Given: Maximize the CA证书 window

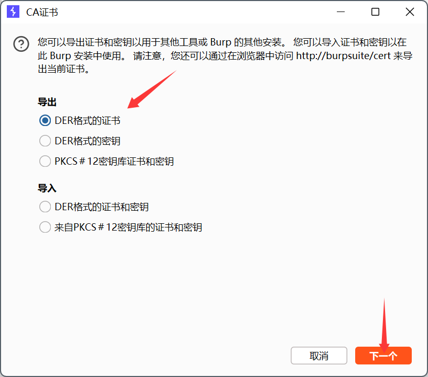Looking at the screenshot, I should pos(375,12).
